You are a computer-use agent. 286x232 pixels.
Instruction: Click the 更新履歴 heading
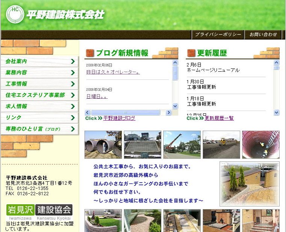212,53
